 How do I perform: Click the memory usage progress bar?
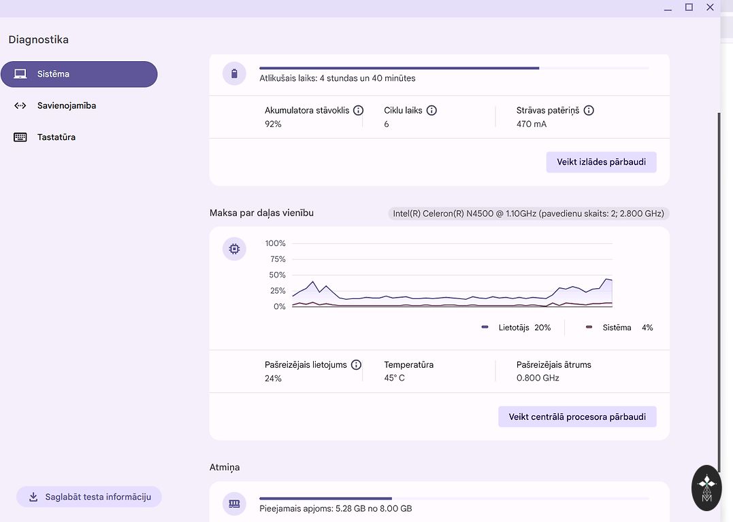[453, 498]
